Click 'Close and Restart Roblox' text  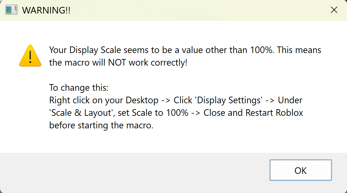coord(253,113)
